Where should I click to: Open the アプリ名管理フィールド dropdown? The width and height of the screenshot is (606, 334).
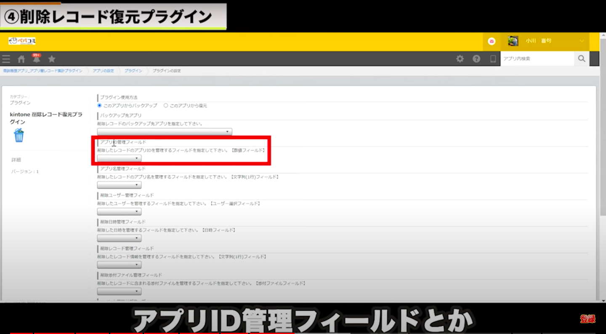click(119, 185)
